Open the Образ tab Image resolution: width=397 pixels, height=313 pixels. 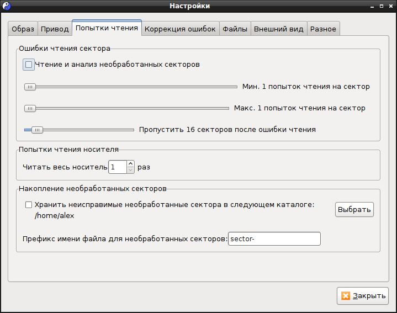click(x=23, y=29)
